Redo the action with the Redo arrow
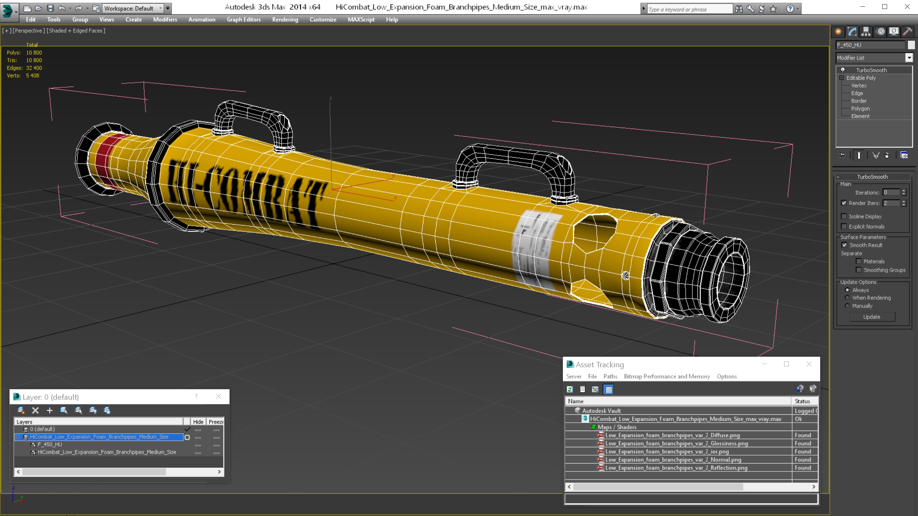The image size is (918, 516). pos(79,8)
